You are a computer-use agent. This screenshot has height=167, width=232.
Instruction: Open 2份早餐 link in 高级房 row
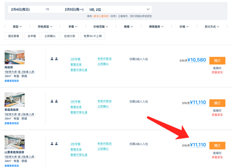click(75, 59)
